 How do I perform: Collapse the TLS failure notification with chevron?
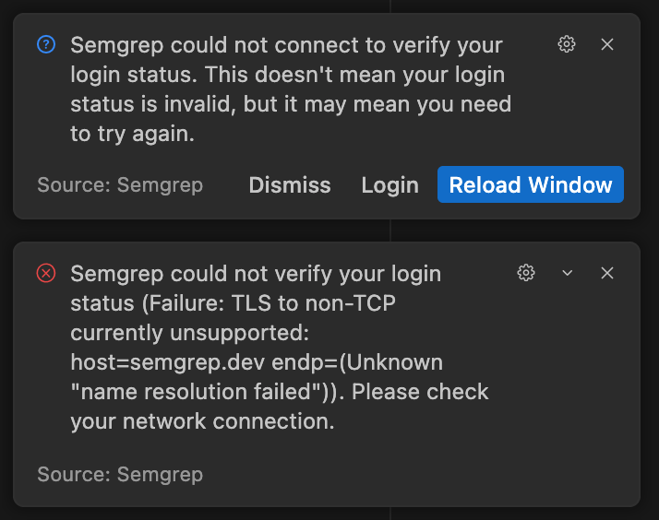coord(568,273)
